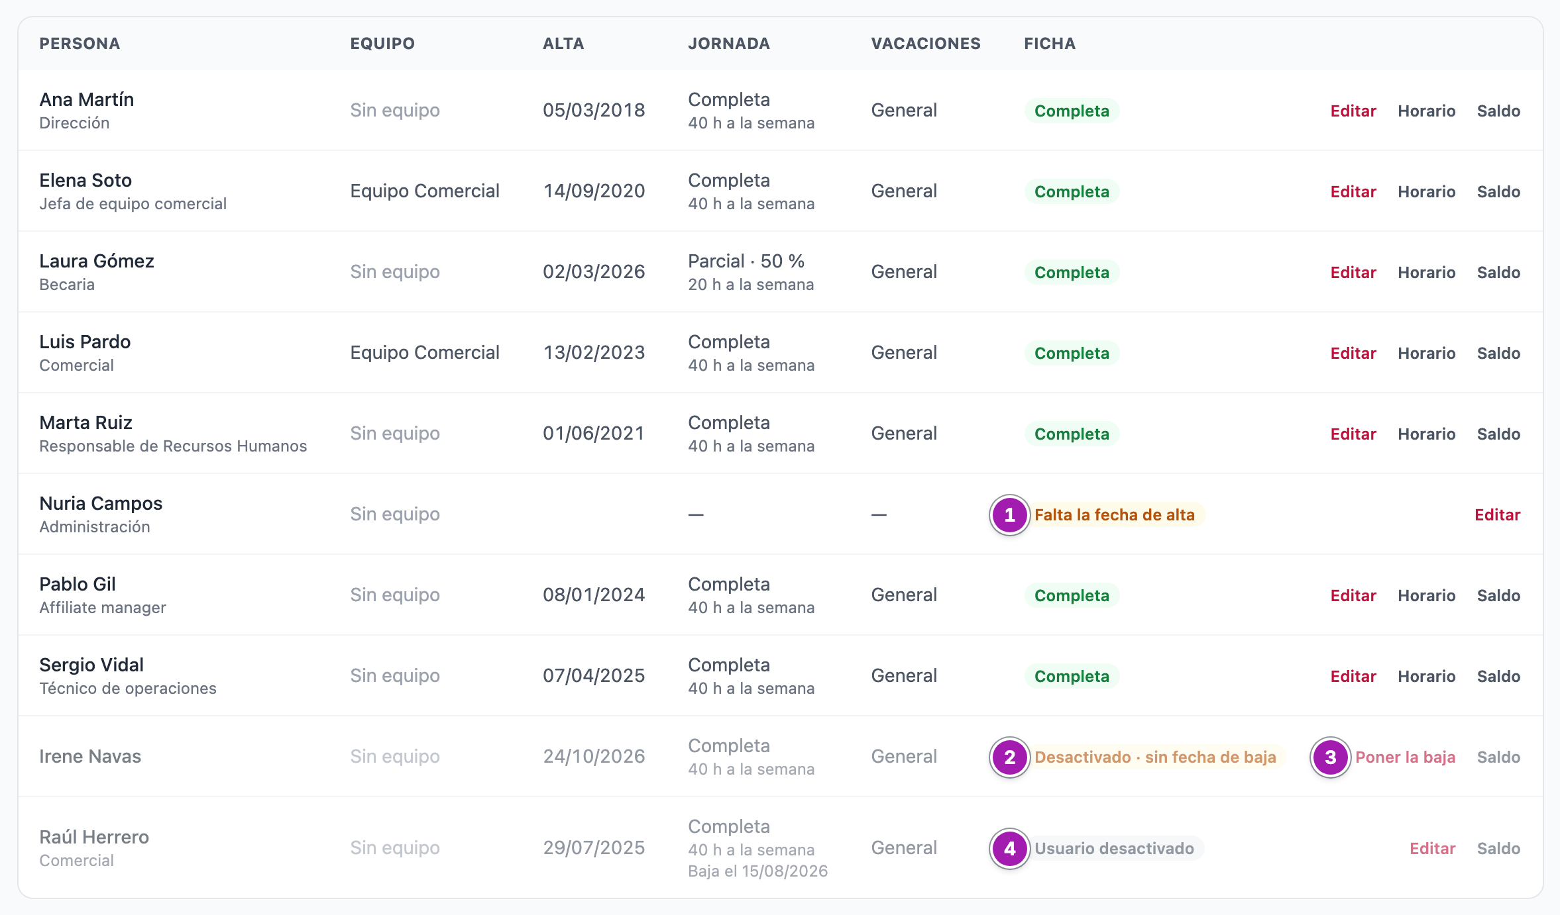
Task: Open Saldo for Pablo Gil
Action: coord(1498,595)
